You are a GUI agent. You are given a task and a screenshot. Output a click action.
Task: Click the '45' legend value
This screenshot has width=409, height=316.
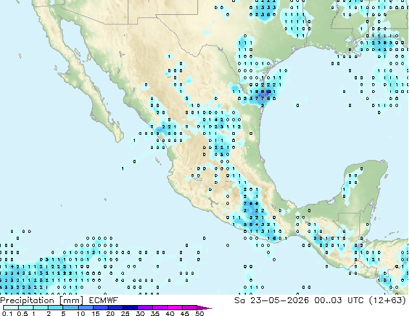point(185,313)
